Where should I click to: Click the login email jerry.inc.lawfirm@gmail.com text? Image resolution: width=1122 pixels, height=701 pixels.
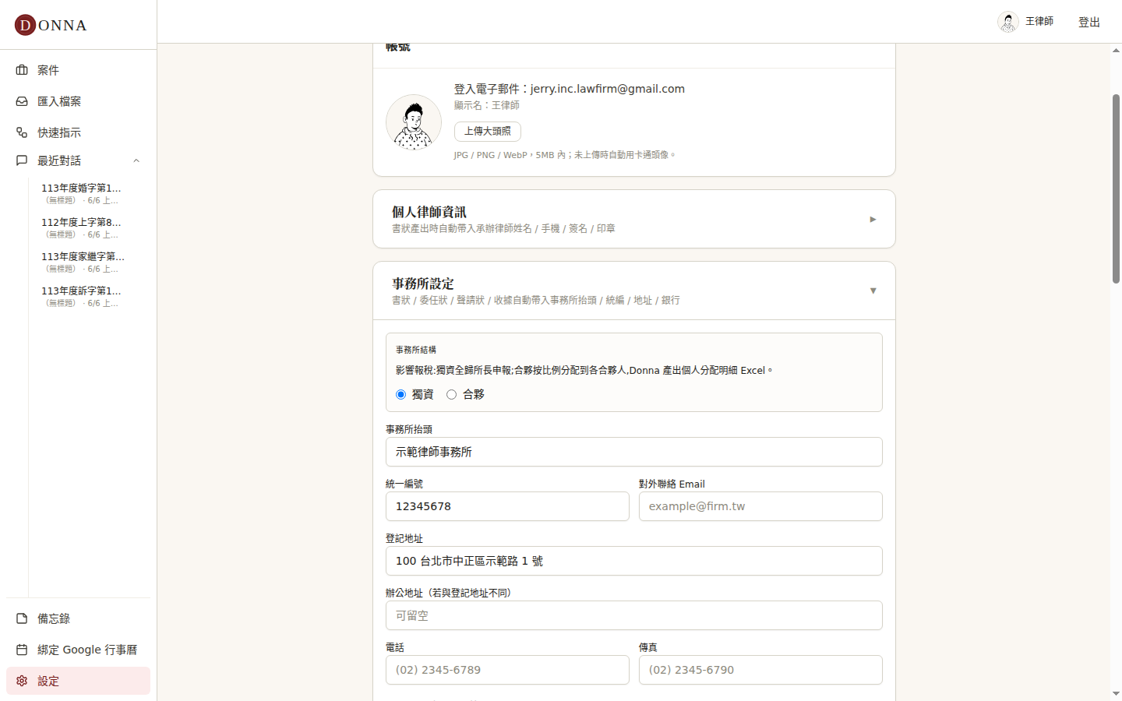pos(608,89)
